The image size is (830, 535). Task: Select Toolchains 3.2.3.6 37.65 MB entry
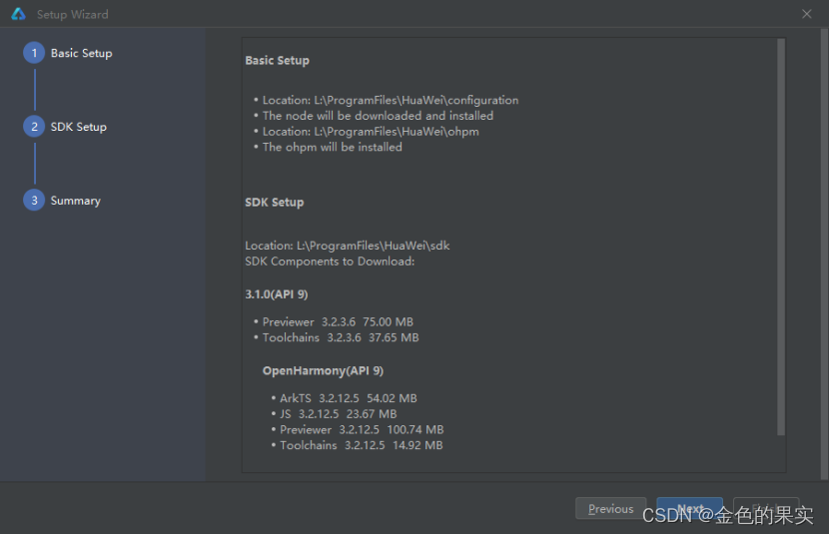coord(341,337)
